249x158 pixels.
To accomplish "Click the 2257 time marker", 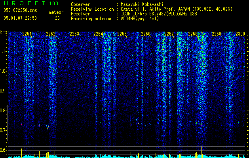I will click(x=169, y=34).
